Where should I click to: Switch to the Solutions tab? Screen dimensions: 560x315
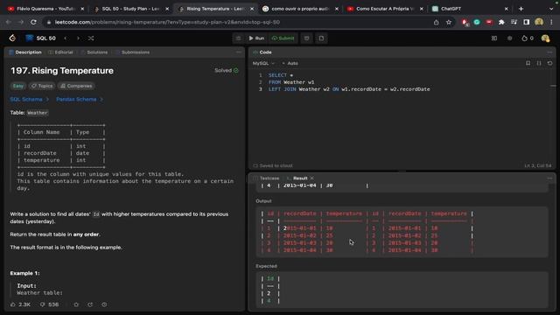click(94, 52)
